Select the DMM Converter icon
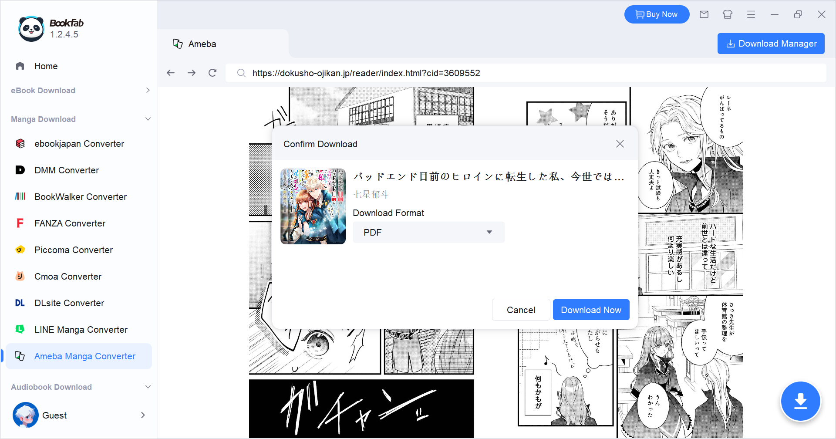Viewport: 836px width, 439px height. [20, 170]
